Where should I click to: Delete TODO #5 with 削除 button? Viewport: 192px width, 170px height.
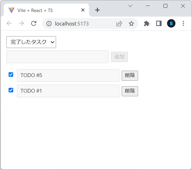click(130, 76)
